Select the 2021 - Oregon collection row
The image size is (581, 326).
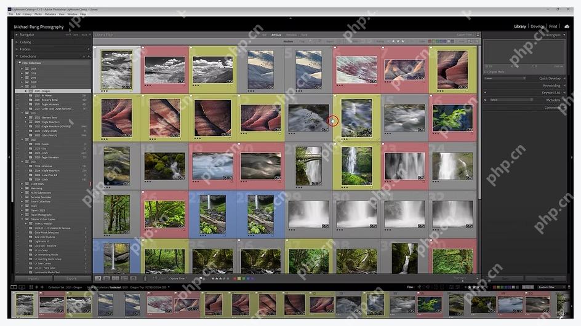pos(52,91)
